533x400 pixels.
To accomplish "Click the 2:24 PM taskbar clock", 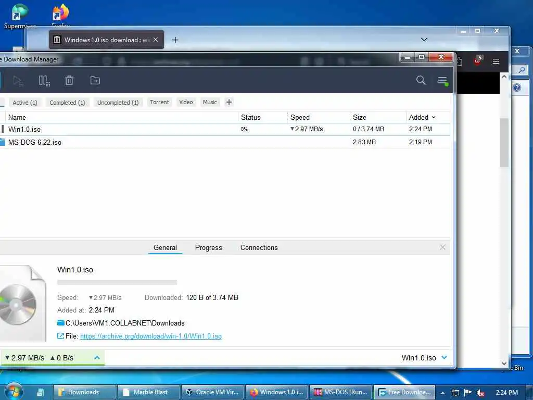I will (506, 393).
